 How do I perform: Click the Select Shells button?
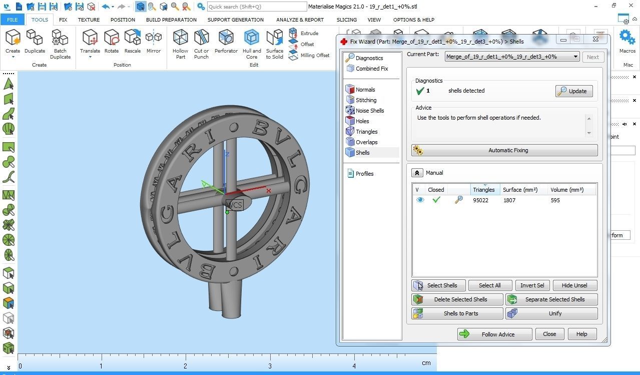point(438,285)
